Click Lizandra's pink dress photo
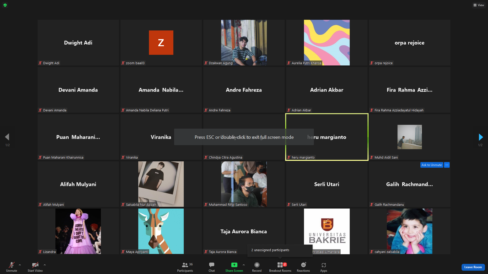Screen dimensions: 488x274 78,231
